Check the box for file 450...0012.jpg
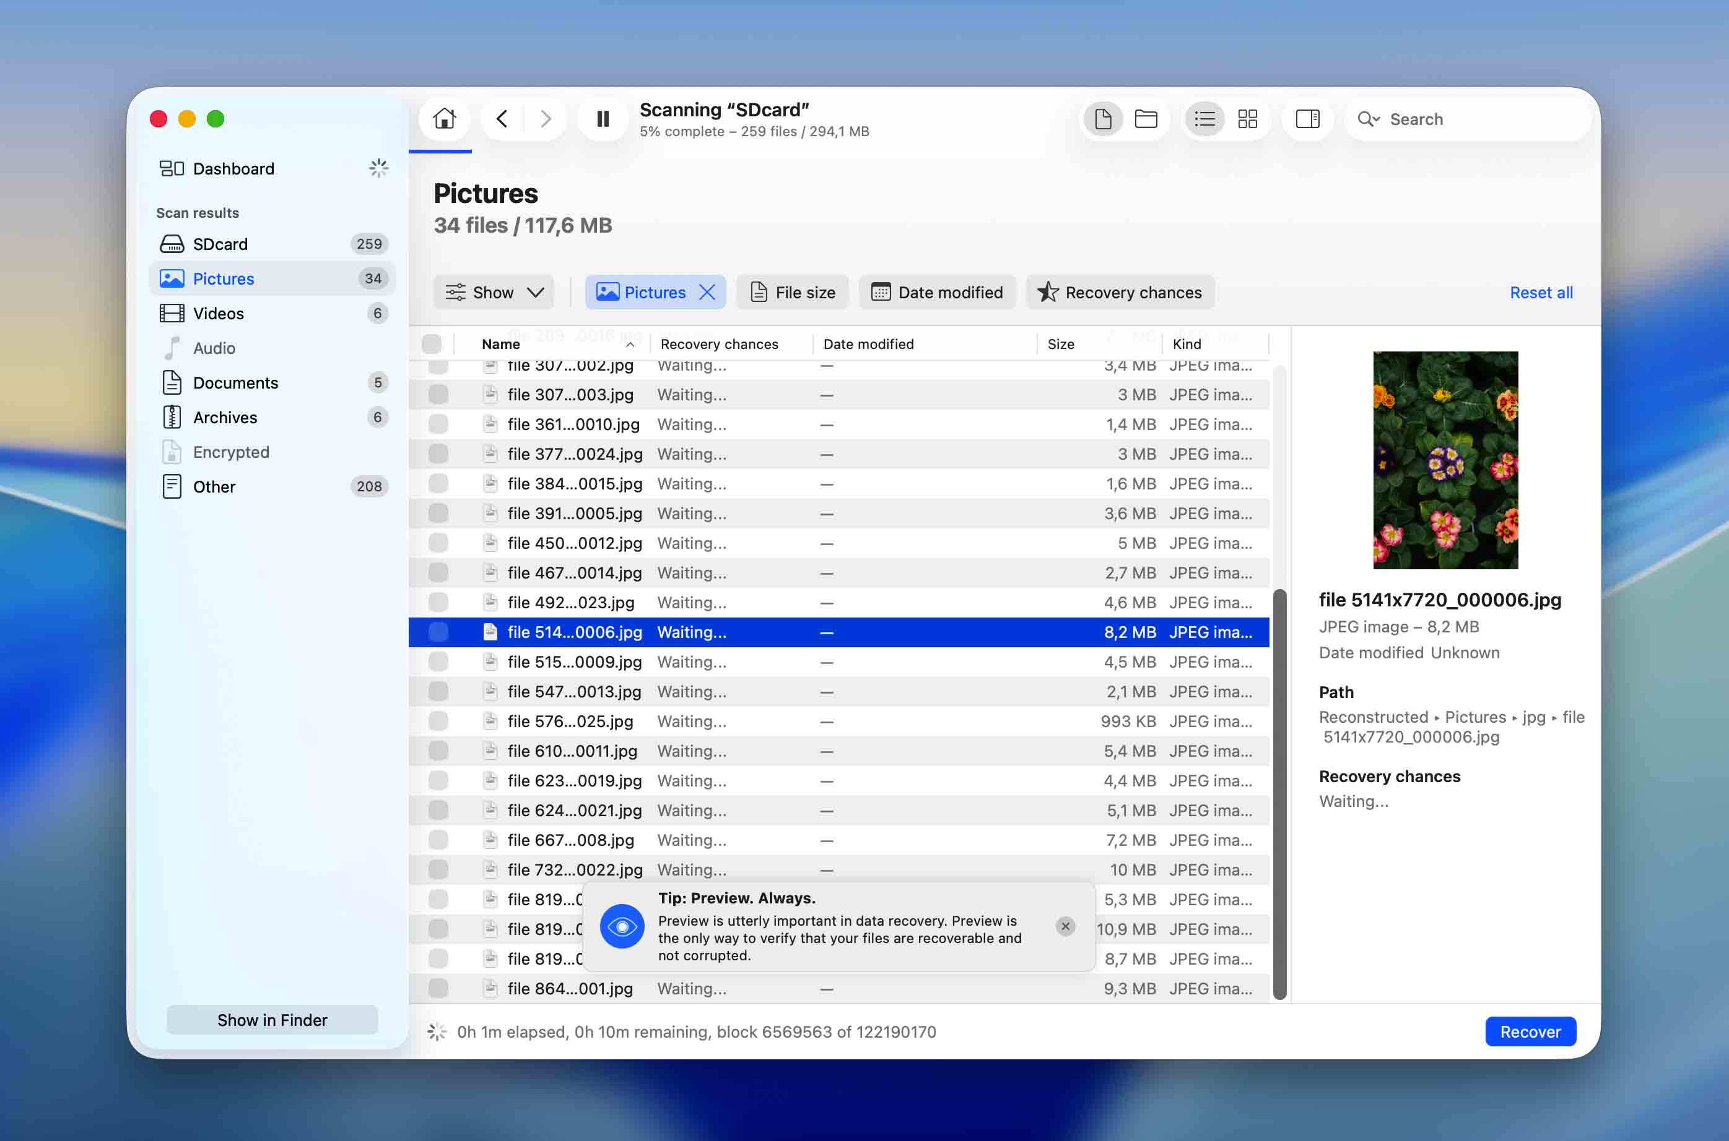The height and width of the screenshot is (1141, 1729). tap(438, 543)
